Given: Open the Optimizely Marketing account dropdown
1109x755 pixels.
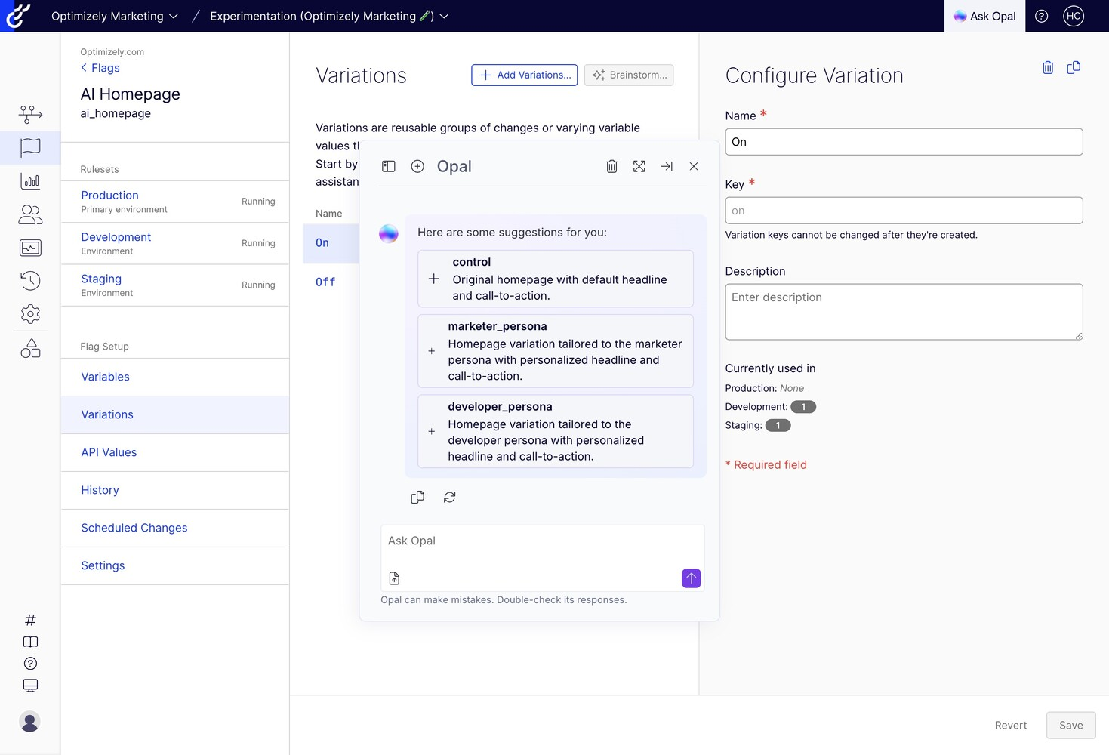Looking at the screenshot, I should coord(114,16).
